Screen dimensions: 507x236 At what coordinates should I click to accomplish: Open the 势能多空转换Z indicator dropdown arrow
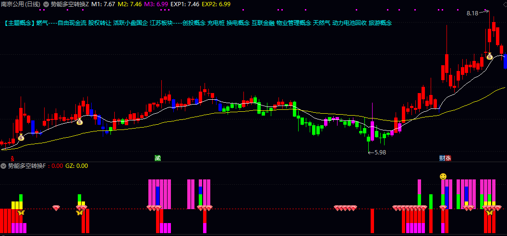tap(46, 4)
